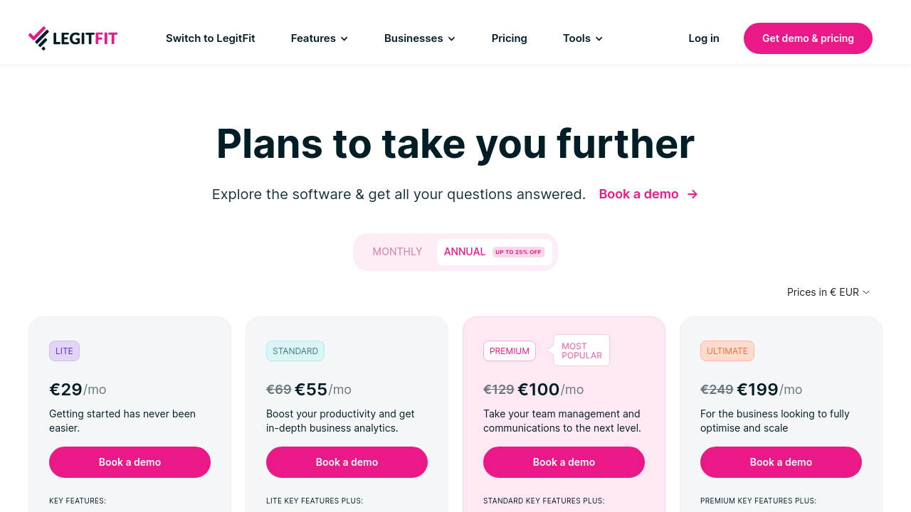
Task: Open the Tools dropdown menu
Action: (x=576, y=38)
